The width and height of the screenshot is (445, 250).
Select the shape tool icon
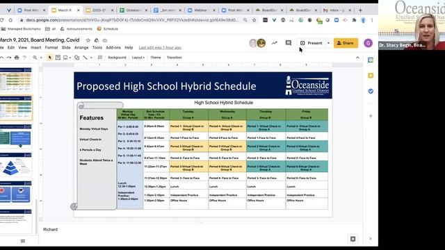[x=76, y=58]
